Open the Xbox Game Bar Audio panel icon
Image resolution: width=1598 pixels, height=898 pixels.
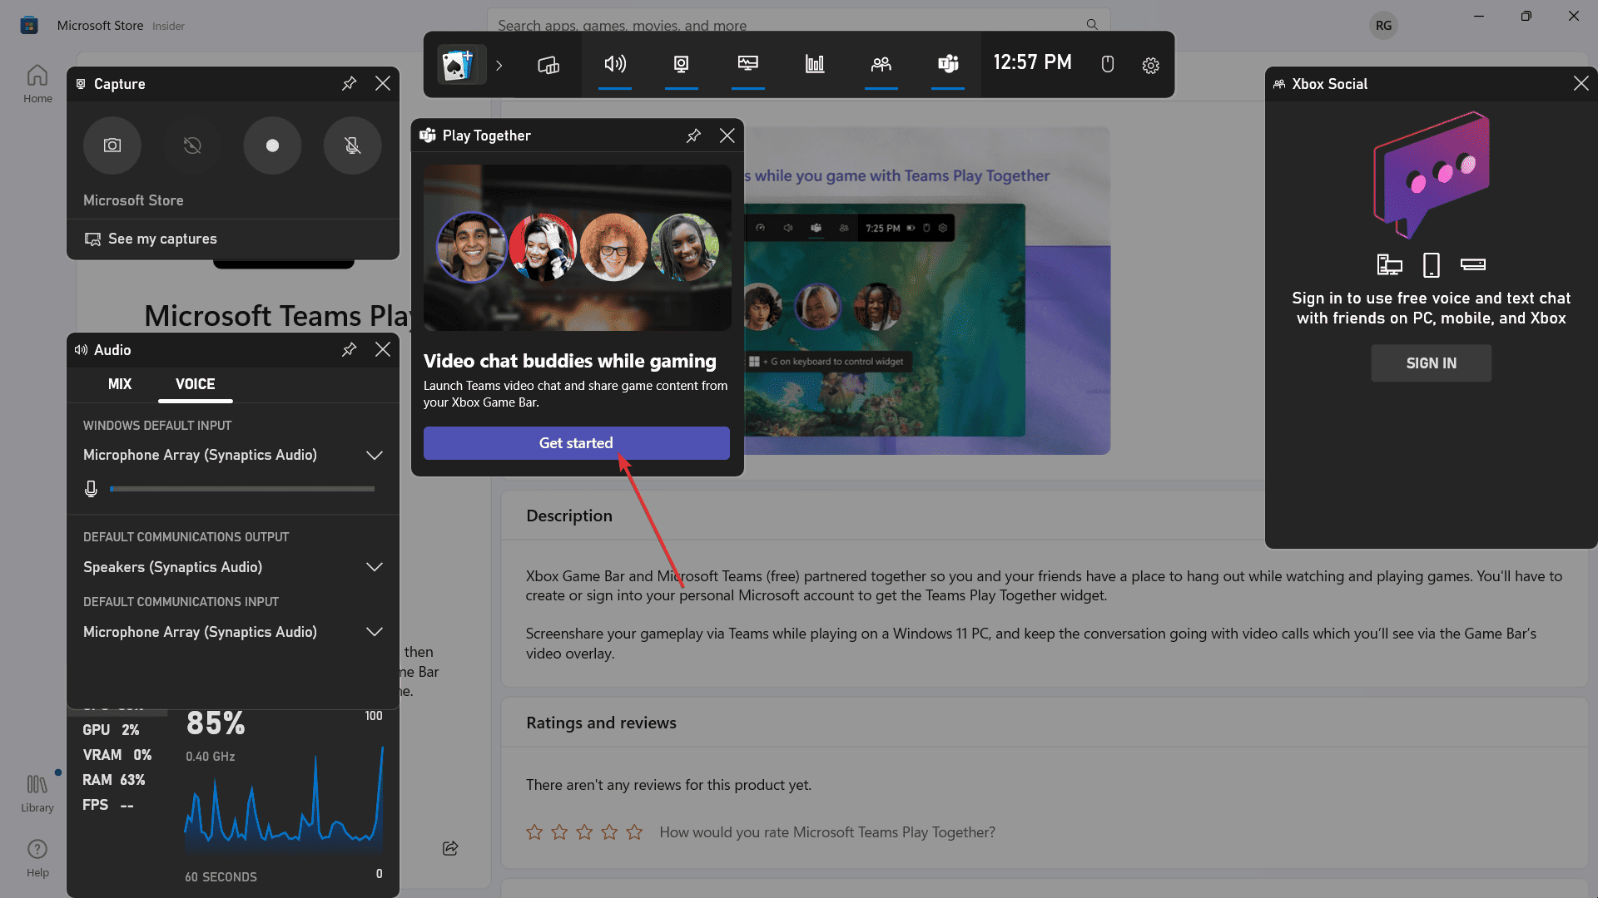(614, 63)
